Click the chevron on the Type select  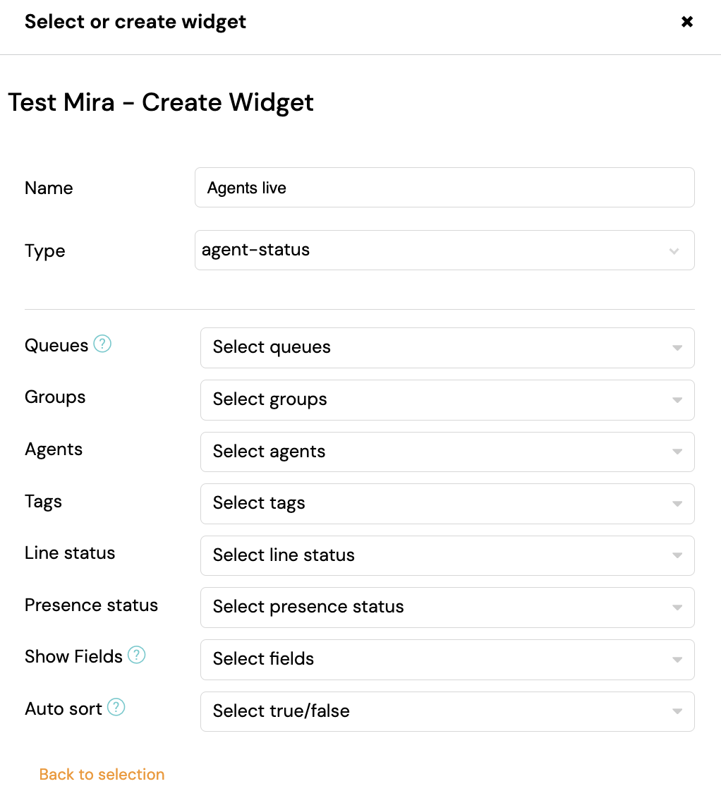(x=674, y=251)
